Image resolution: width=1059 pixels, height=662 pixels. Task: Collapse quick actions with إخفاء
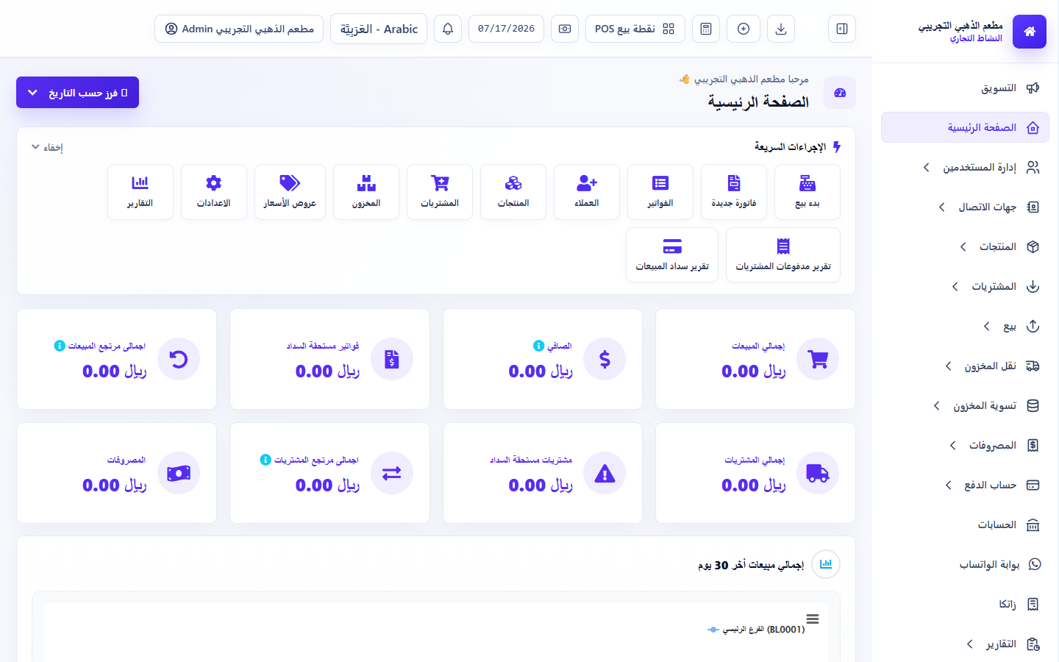(47, 147)
